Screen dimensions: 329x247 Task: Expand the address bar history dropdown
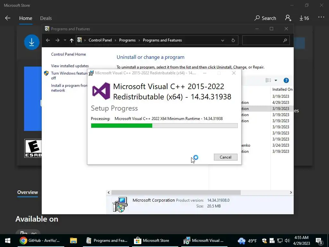[x=223, y=40]
